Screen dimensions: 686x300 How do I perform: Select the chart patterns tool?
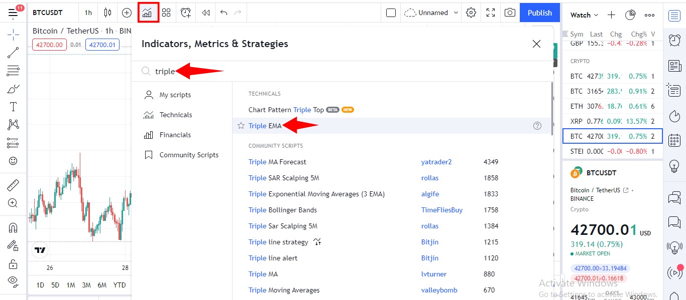13,125
